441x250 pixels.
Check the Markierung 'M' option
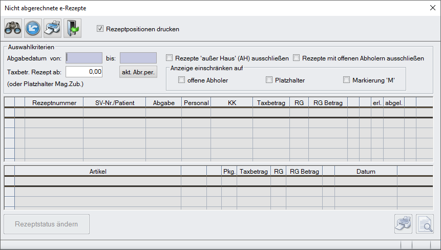pos(347,80)
